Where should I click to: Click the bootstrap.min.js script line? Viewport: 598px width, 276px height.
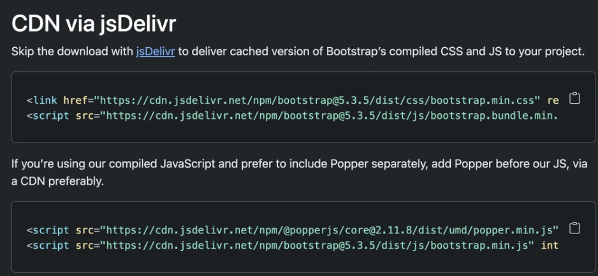(293, 245)
